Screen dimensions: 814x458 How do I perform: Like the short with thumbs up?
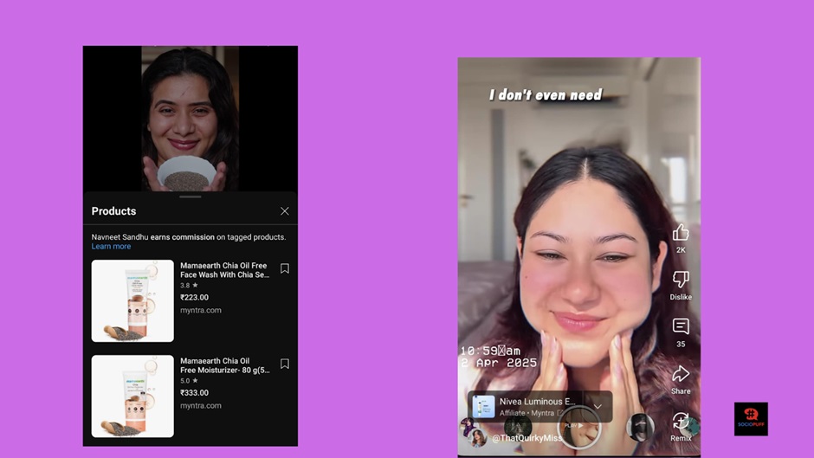tap(681, 233)
